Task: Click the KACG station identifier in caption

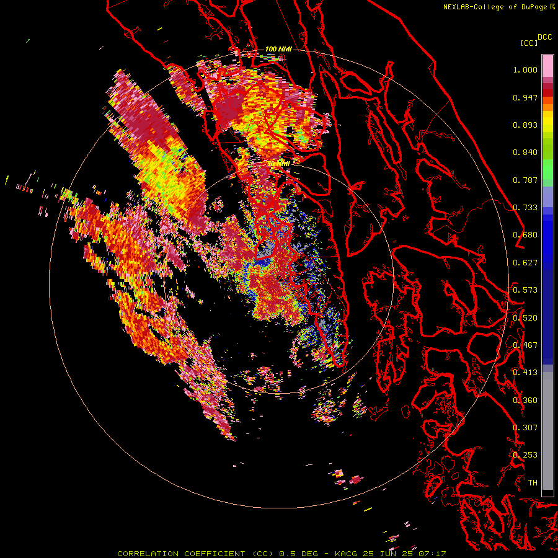Action: pos(347,554)
